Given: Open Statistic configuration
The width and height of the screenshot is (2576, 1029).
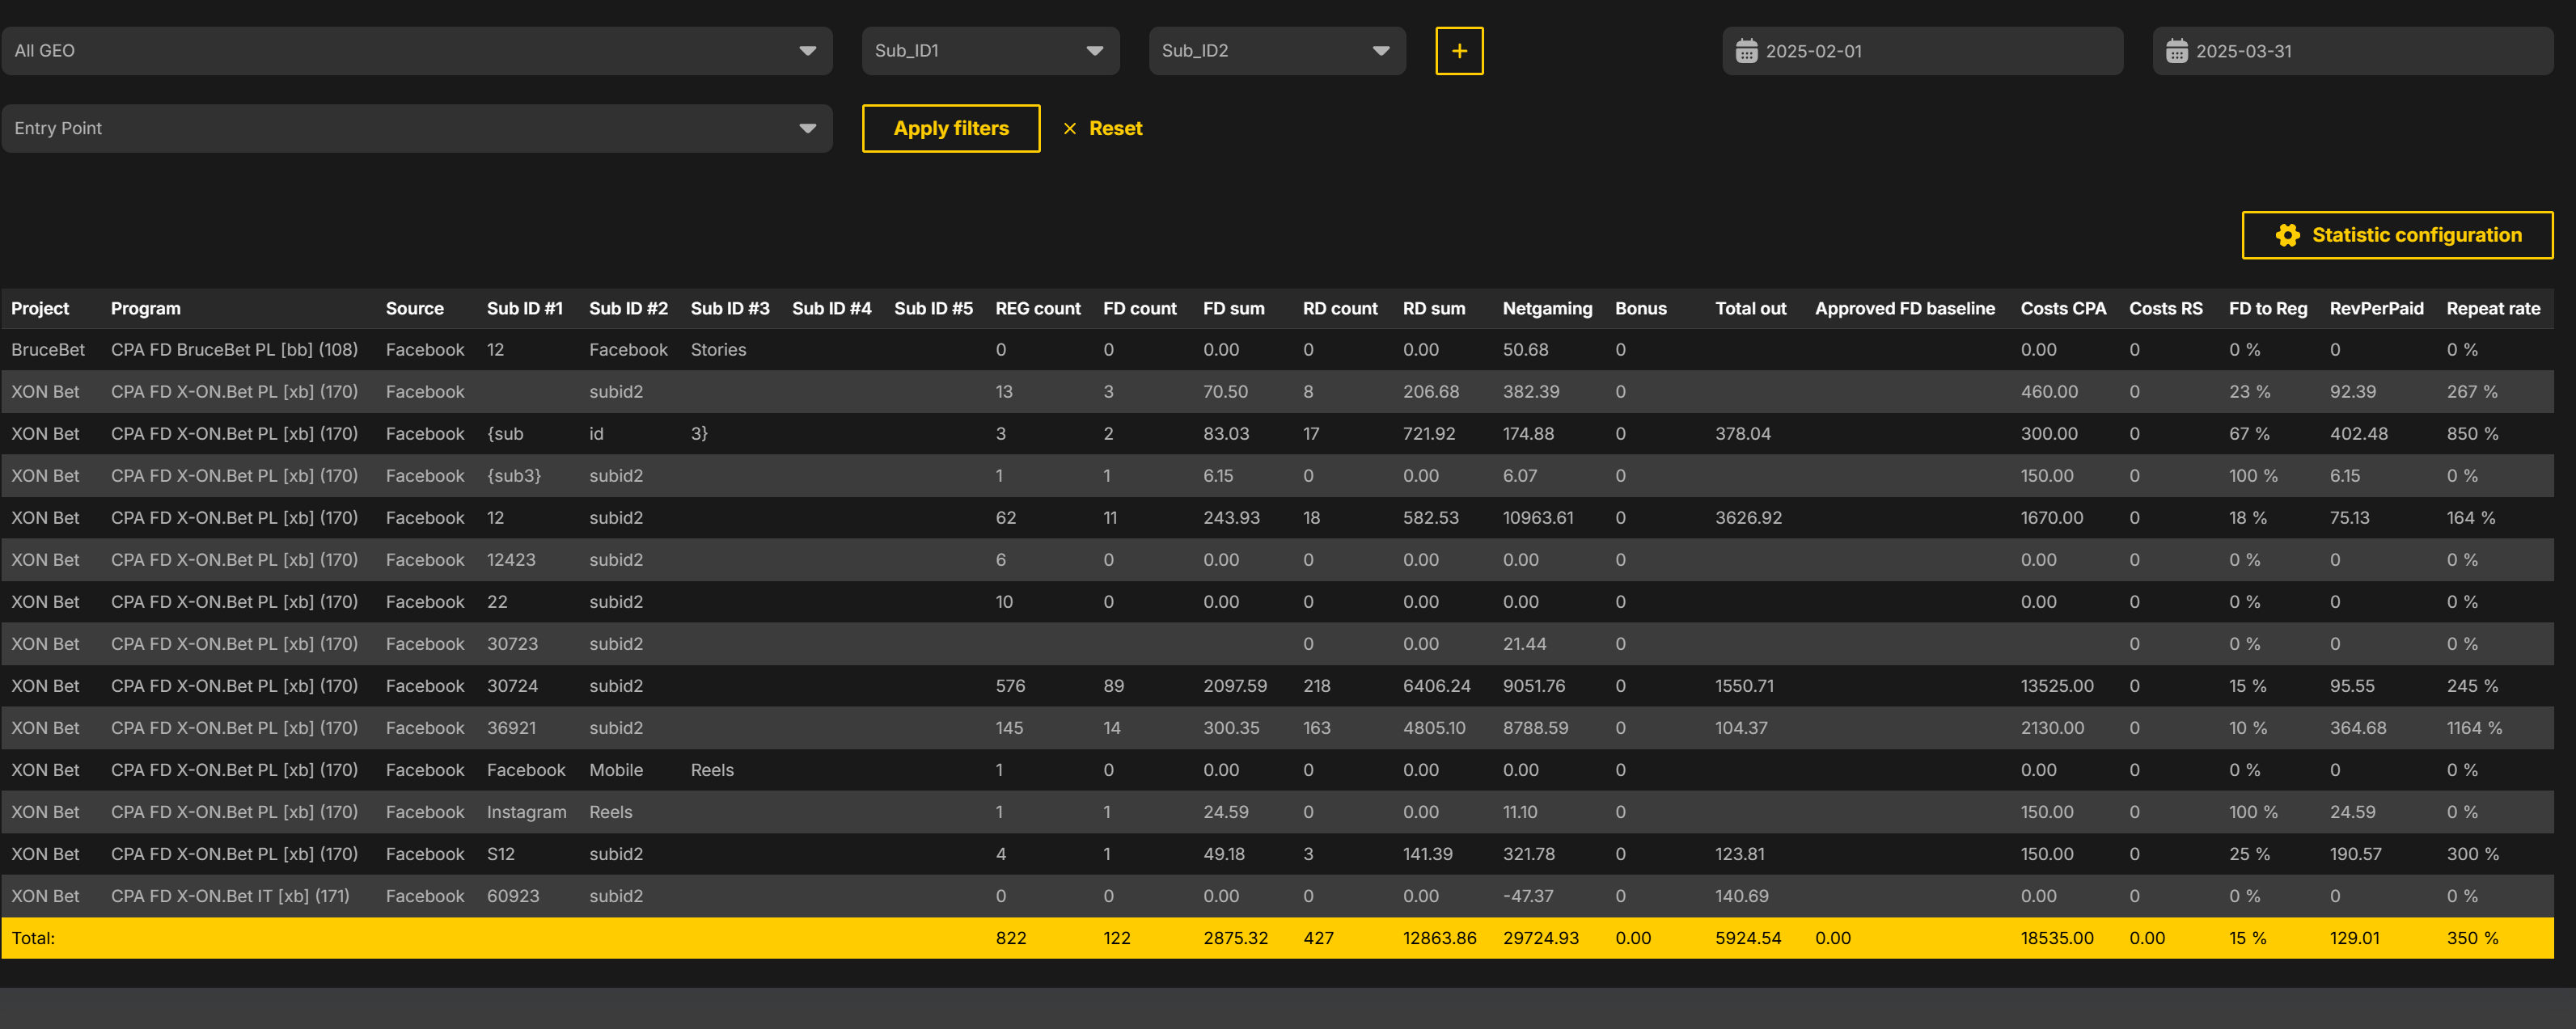Looking at the screenshot, I should coord(2397,236).
